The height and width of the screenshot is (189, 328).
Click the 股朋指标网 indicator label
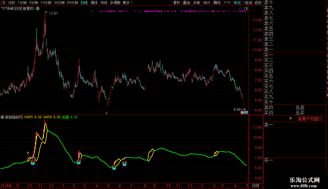pos(14,117)
